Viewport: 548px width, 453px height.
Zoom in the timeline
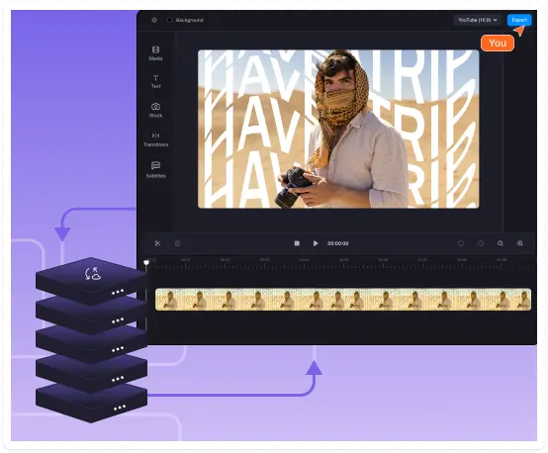pos(520,243)
